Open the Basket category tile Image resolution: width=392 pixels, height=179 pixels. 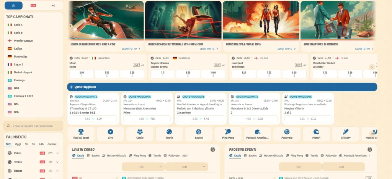[199, 134]
